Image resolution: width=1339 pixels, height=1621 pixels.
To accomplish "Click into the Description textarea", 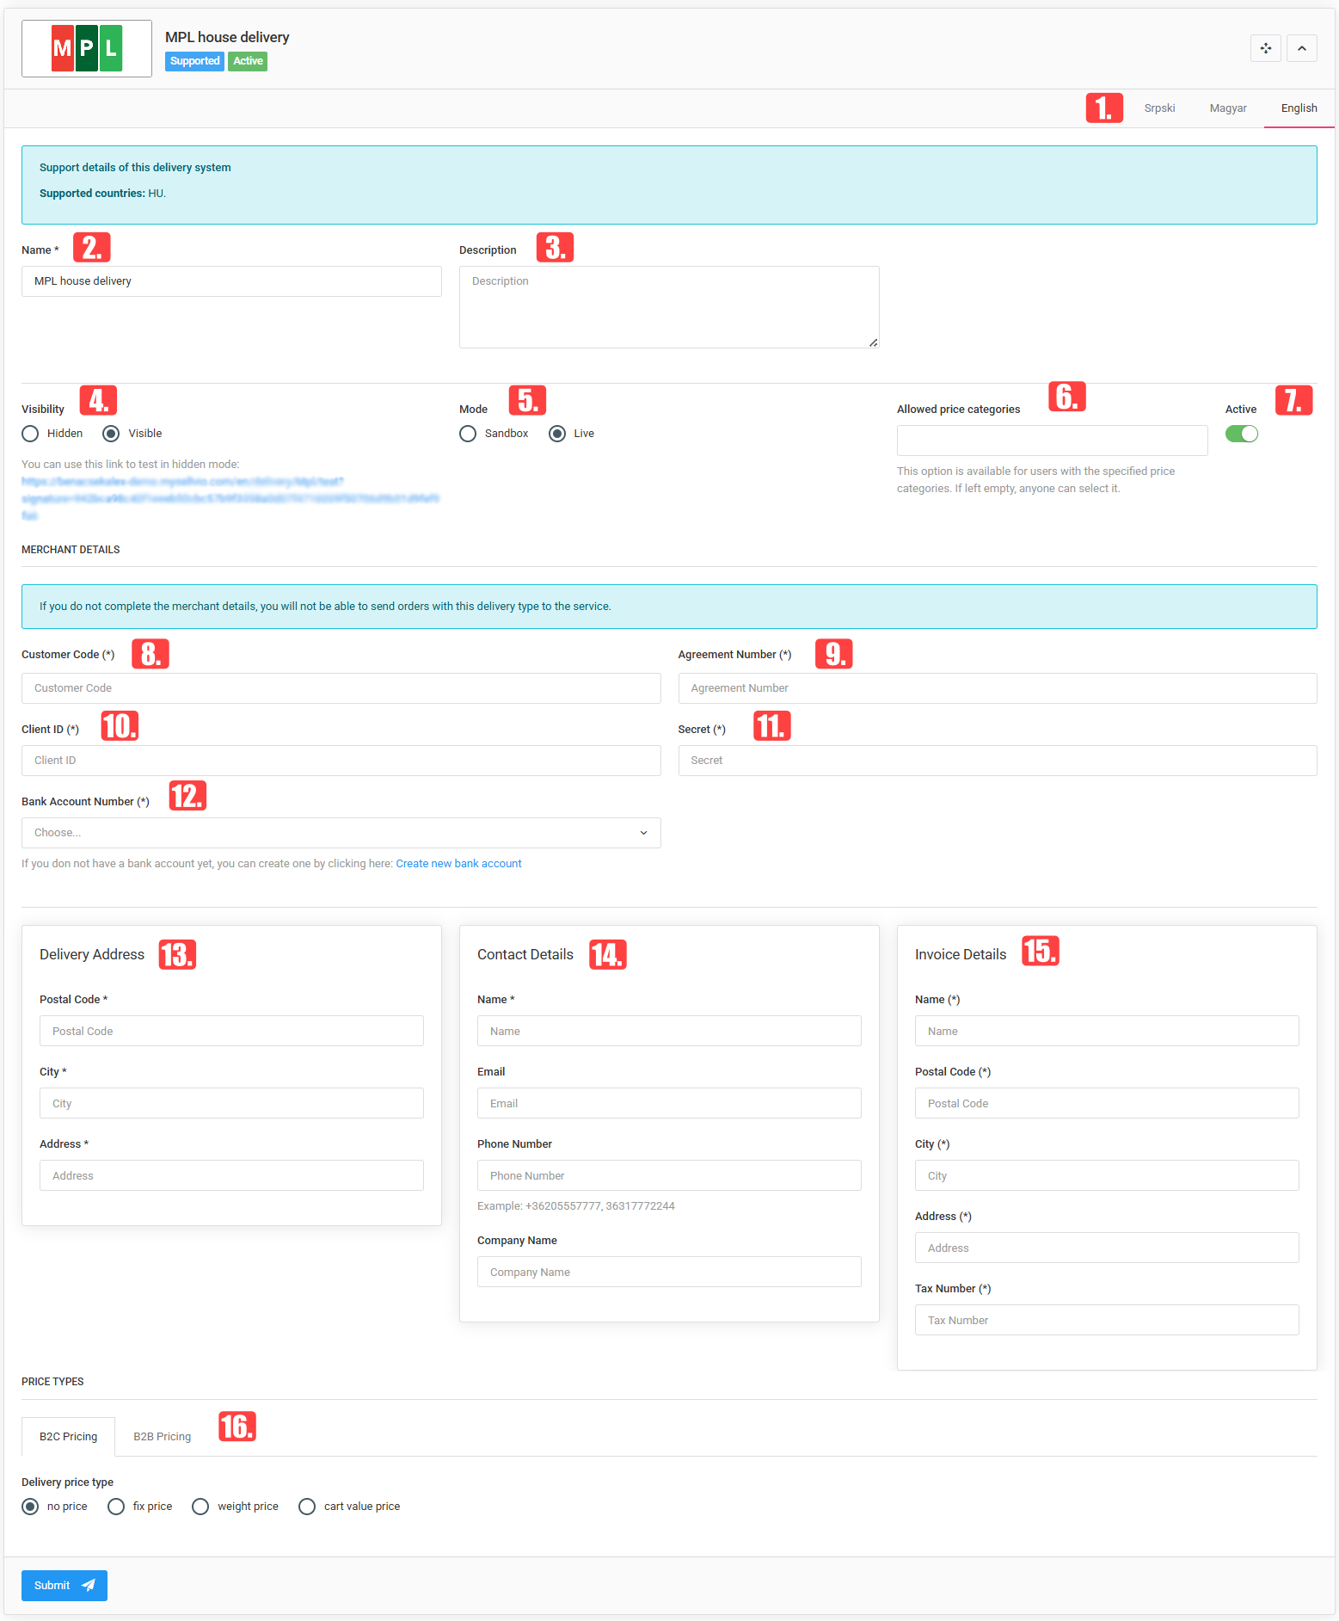I will point(669,307).
